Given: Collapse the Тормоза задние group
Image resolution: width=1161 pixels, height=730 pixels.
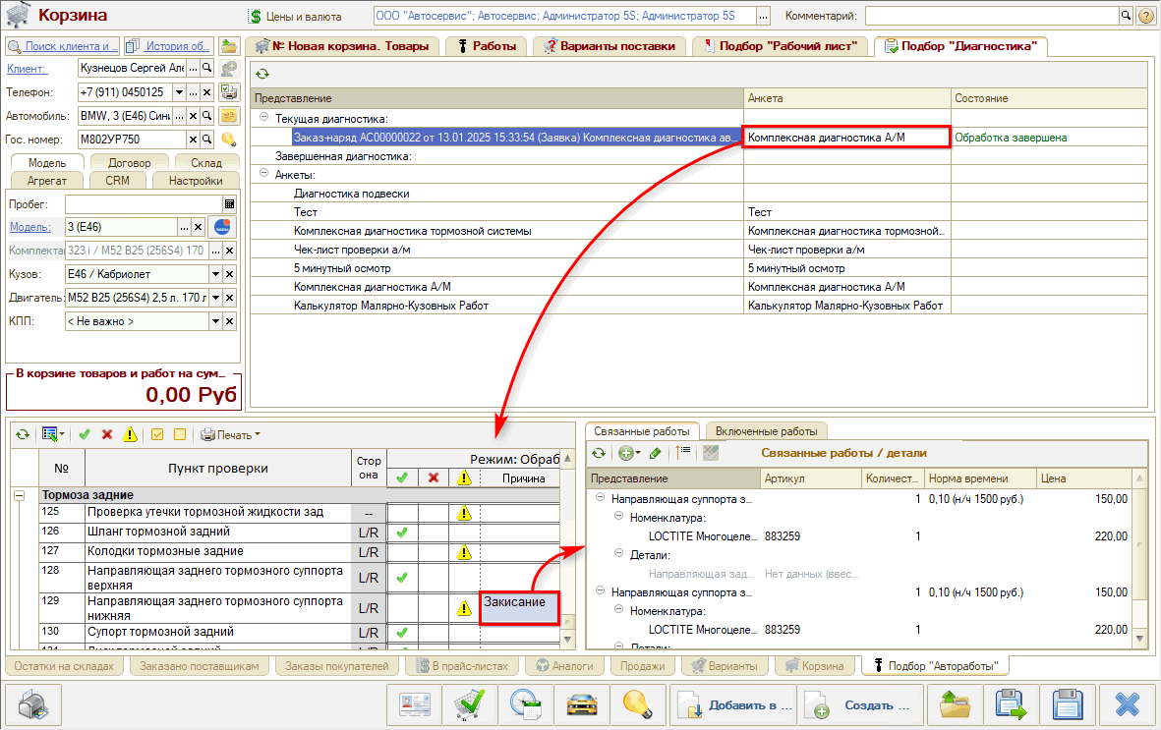Looking at the screenshot, I should point(19,495).
